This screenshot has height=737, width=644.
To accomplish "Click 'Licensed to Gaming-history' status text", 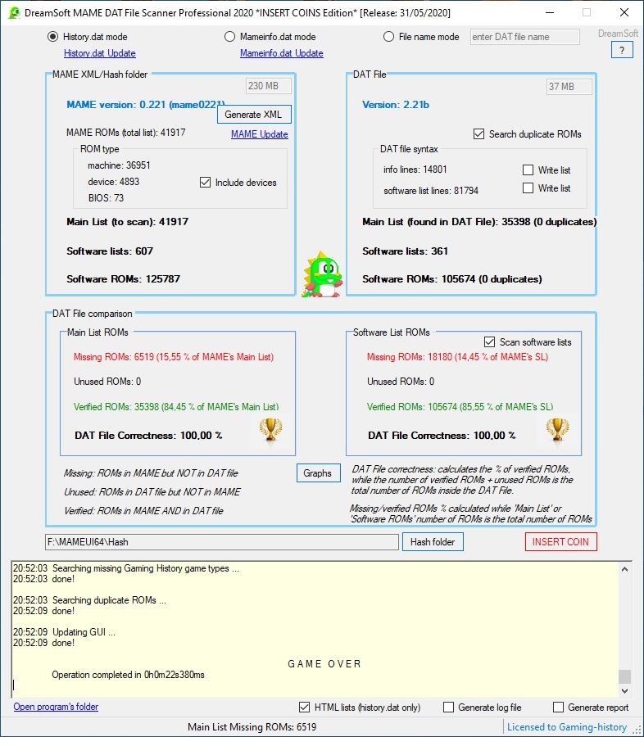I will [567, 726].
